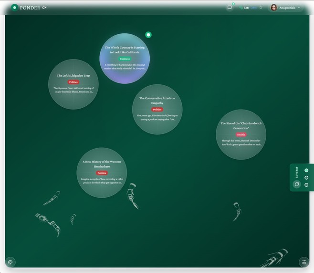Select the Business tag in California bubble

click(125, 59)
